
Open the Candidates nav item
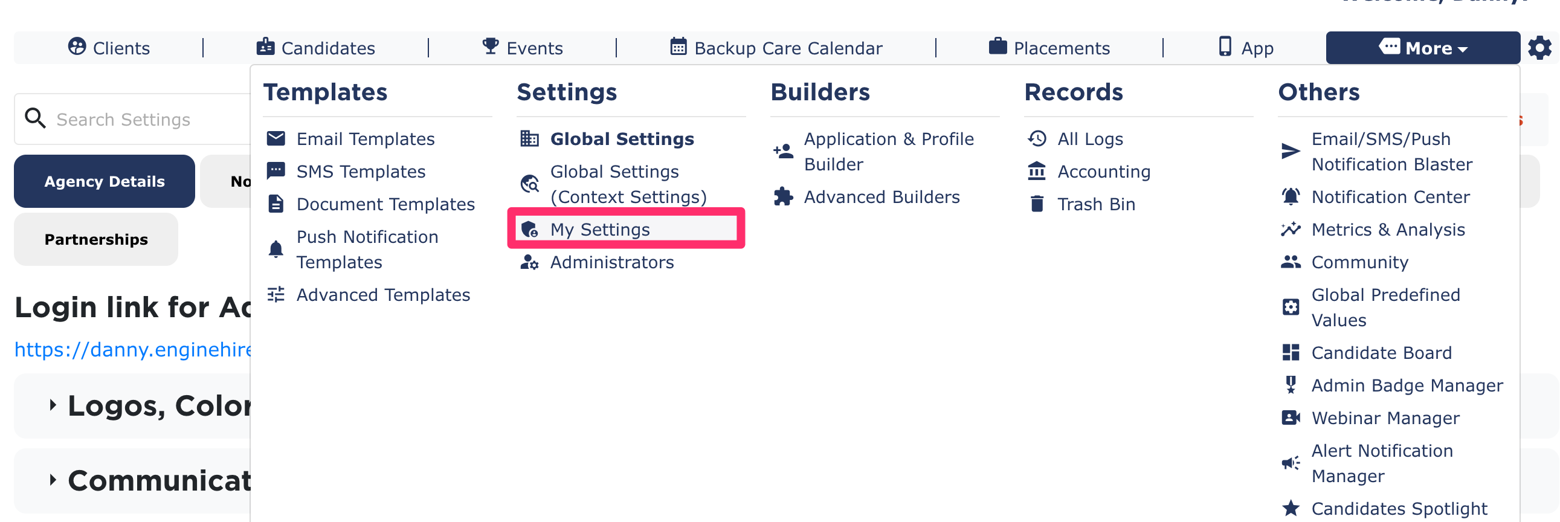tap(315, 48)
